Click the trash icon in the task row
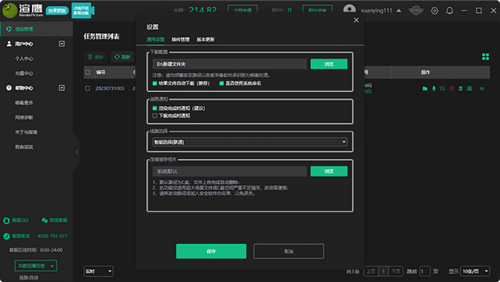 click(x=460, y=89)
